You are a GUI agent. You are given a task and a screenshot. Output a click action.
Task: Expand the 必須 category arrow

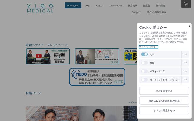point(185,54)
